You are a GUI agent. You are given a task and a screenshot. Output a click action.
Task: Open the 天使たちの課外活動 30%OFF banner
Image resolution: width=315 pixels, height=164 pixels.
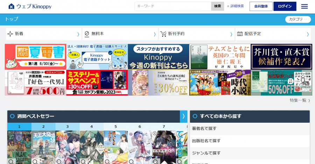click(x=159, y=83)
